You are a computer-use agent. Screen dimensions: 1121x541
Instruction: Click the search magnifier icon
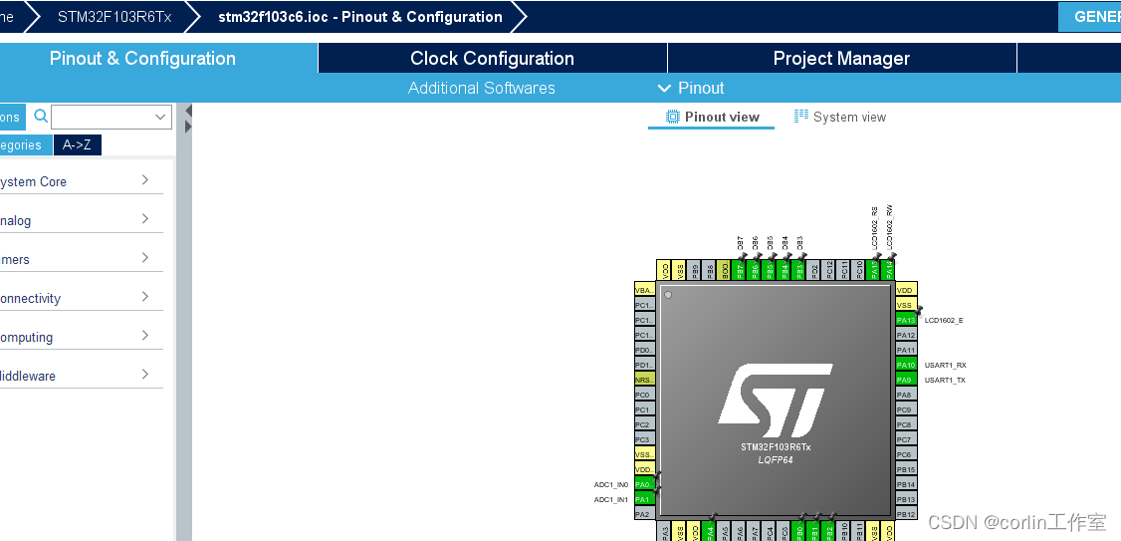tap(41, 116)
